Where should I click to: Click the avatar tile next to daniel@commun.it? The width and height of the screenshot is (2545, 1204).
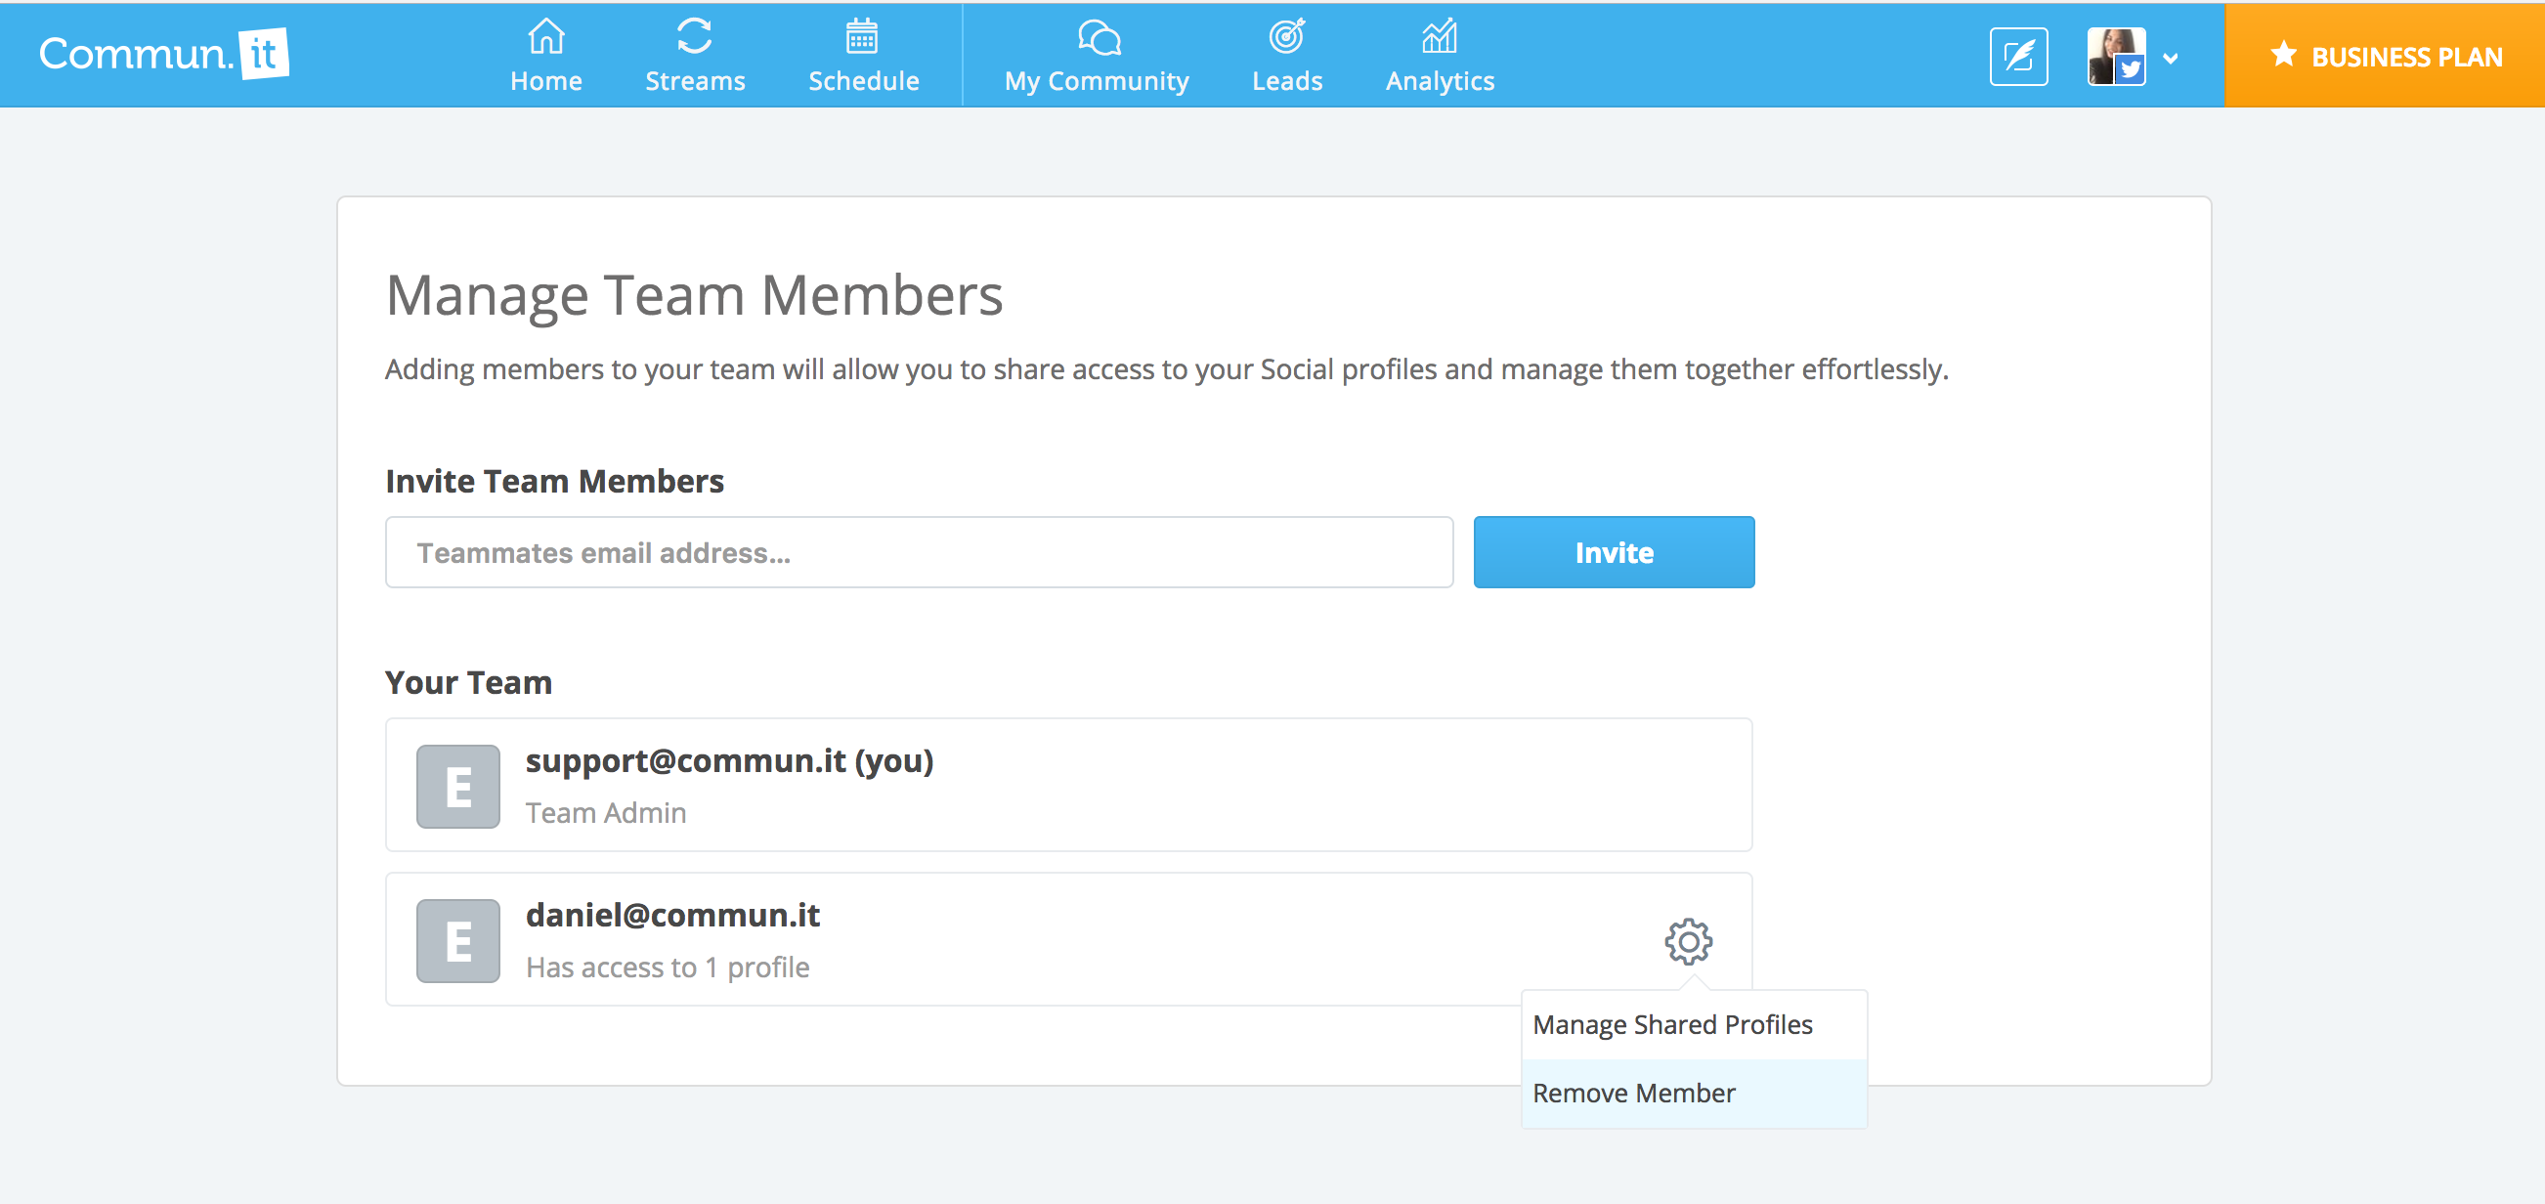(x=458, y=940)
